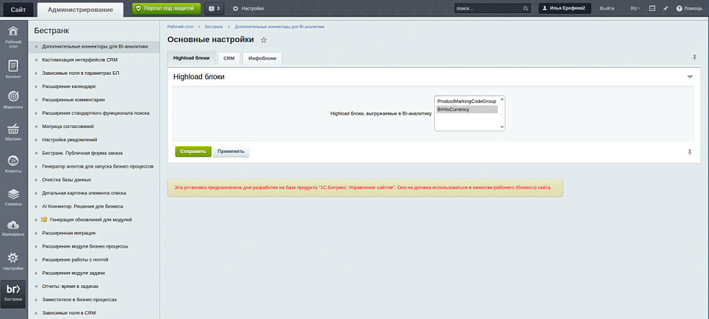Select ProductMarkingCodeGroup in the list
Viewport: 709px width, 319px height.
click(466, 102)
